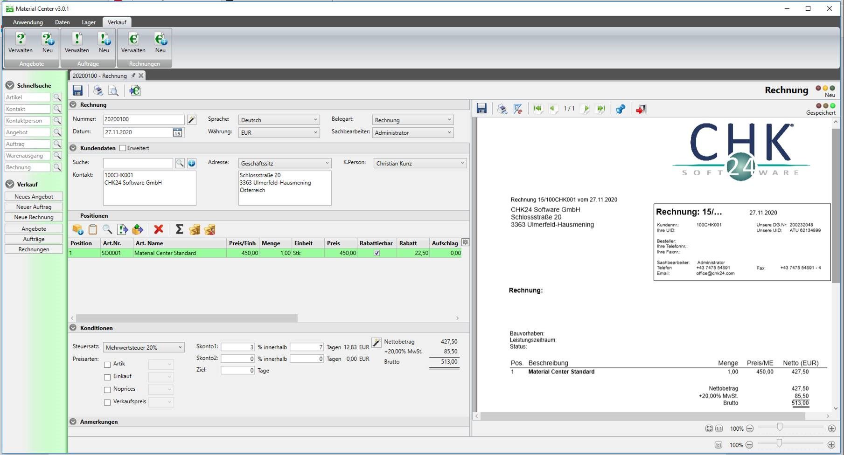
Task: Jump to the last preview page
Action: coord(601,109)
